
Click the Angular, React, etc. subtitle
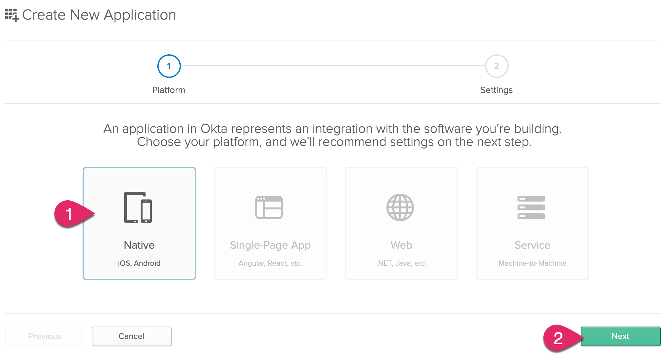coord(270,263)
